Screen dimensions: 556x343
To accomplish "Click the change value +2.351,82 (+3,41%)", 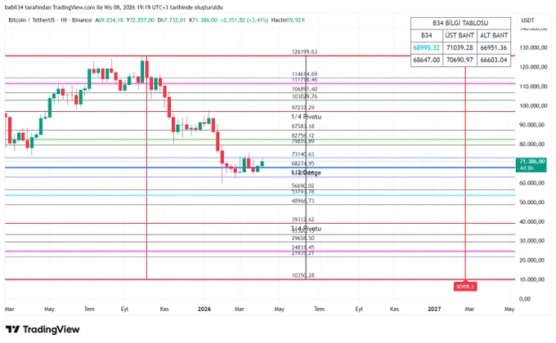I will coord(244,20).
